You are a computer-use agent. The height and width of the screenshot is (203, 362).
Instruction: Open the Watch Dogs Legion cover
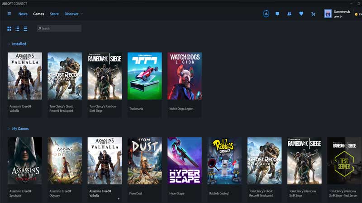pyautogui.click(x=185, y=76)
